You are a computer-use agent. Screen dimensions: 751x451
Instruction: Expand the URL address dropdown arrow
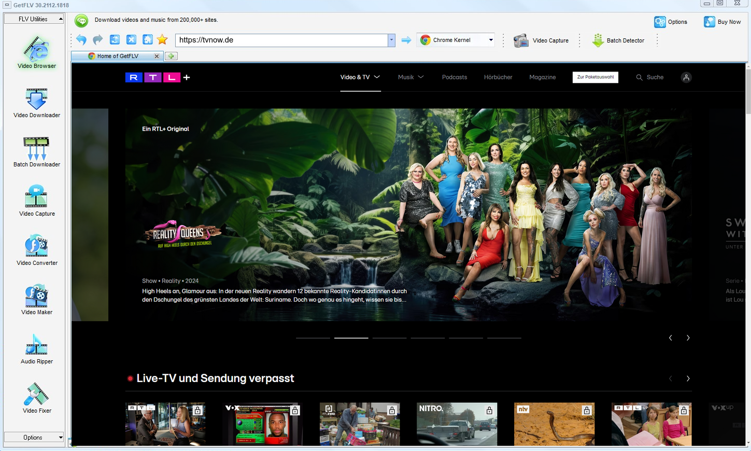(x=391, y=40)
